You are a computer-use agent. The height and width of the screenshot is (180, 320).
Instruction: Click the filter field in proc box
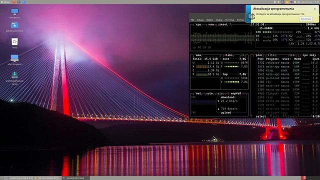pos(271,55)
